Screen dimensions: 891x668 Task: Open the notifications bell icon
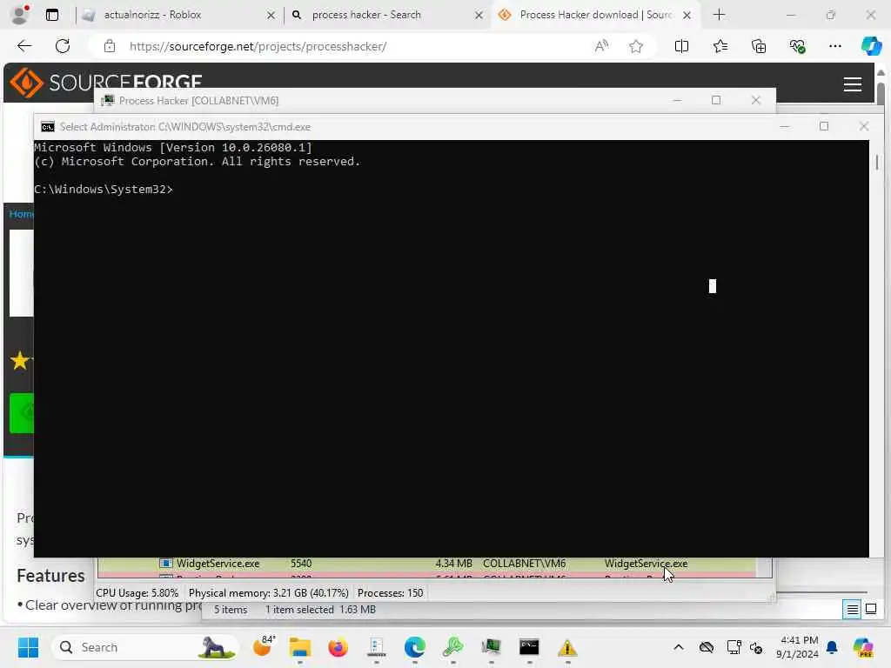pyautogui.click(x=832, y=647)
